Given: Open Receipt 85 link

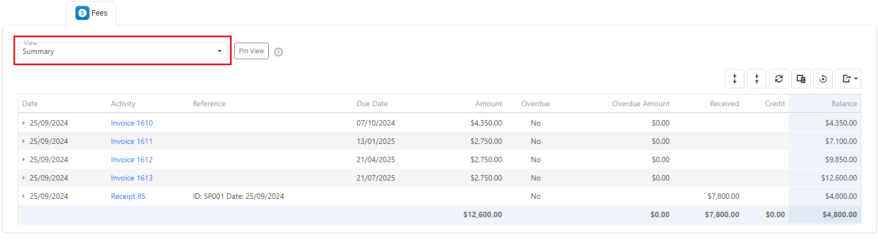Looking at the screenshot, I should coord(128,196).
